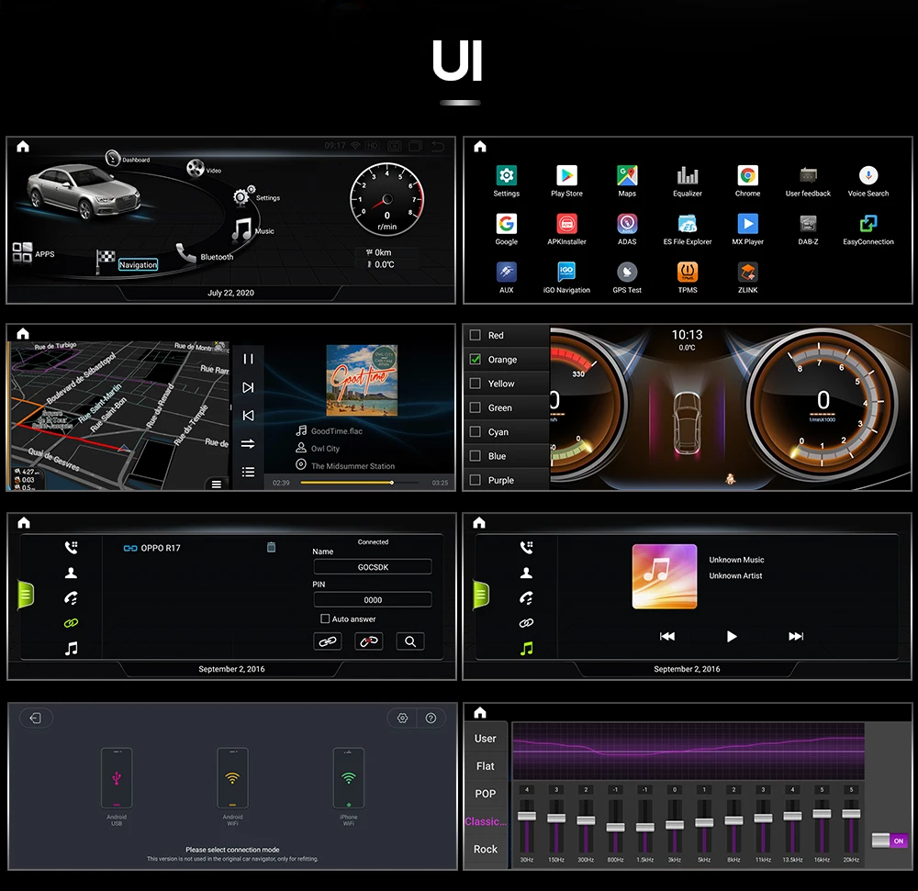Screen dimensions: 918x891
Task: Uncheck the Orange theme color box
Action: (476, 359)
